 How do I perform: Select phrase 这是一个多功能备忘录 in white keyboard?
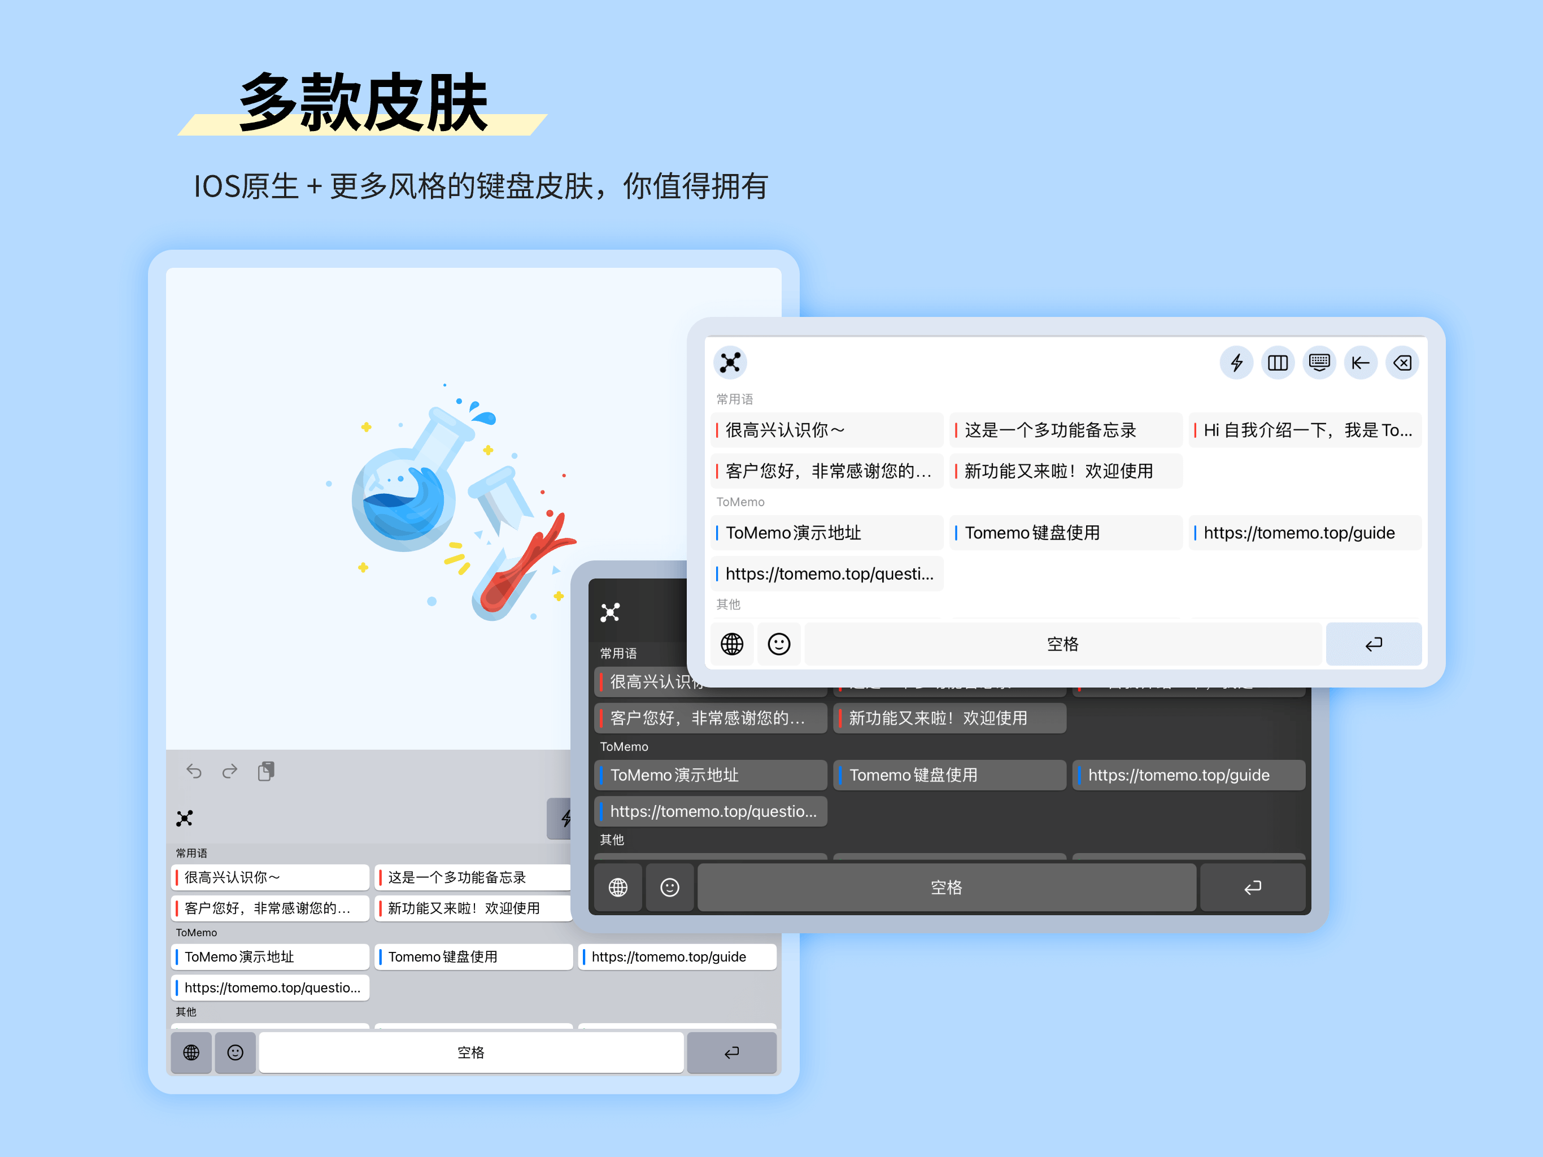[x=1066, y=430]
